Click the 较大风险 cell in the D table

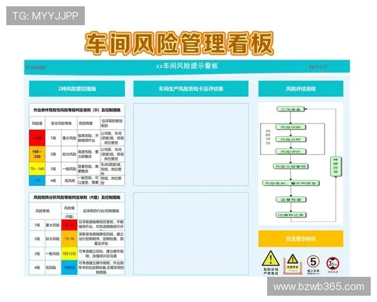pyautogui.click(x=69, y=154)
